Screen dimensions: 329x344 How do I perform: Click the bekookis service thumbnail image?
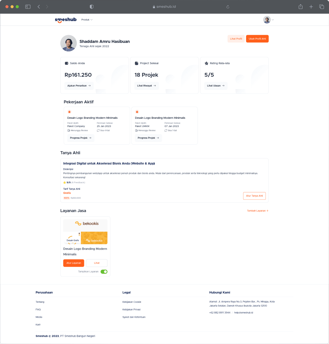pyautogui.click(x=85, y=232)
